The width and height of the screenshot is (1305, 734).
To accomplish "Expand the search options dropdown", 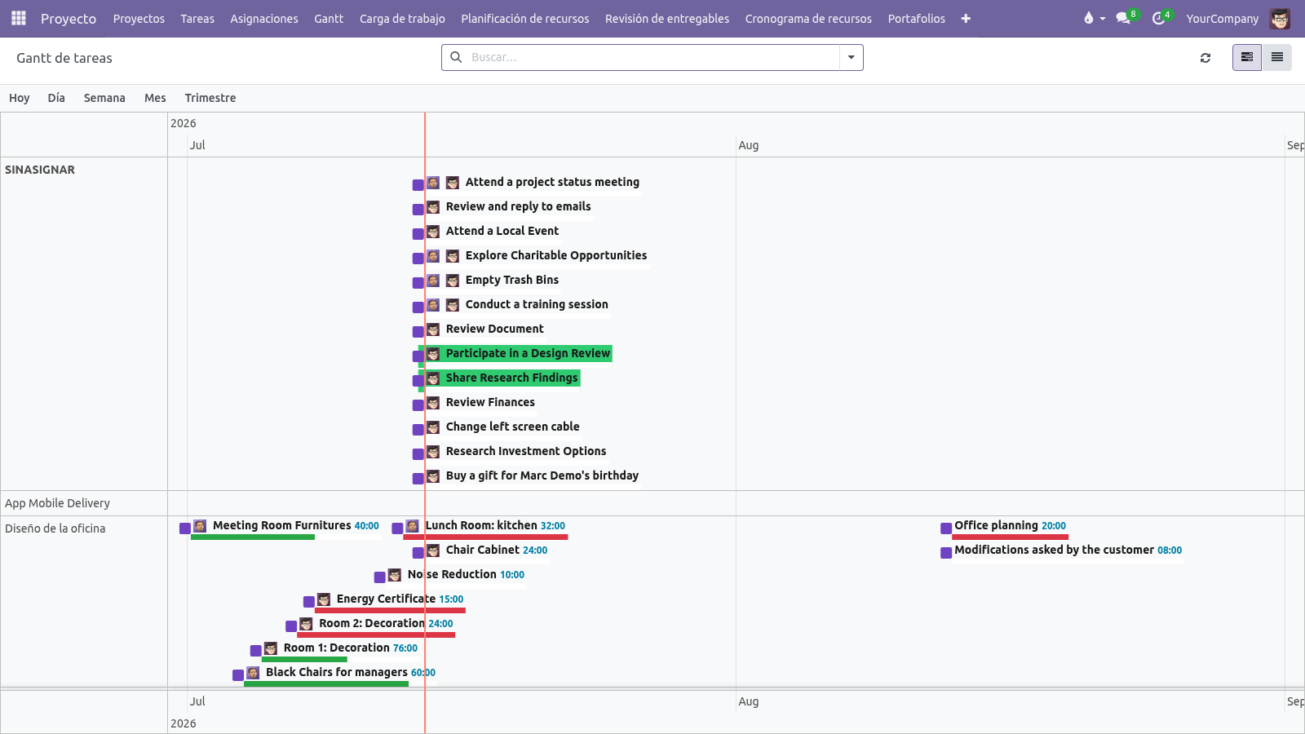I will [x=852, y=57].
